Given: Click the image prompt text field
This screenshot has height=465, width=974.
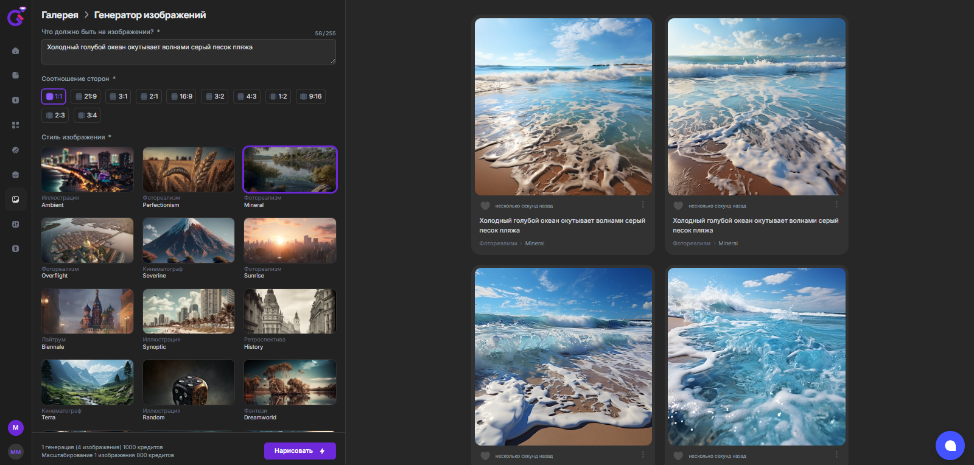Looking at the screenshot, I should point(189,52).
